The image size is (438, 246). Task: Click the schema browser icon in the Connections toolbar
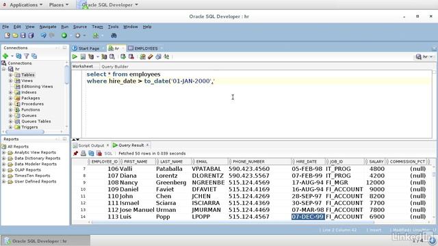(34, 56)
